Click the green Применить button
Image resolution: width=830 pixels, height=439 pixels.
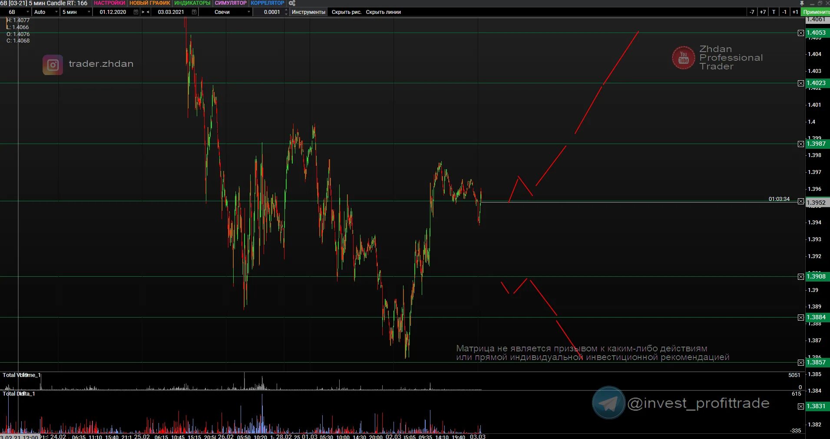[816, 12]
